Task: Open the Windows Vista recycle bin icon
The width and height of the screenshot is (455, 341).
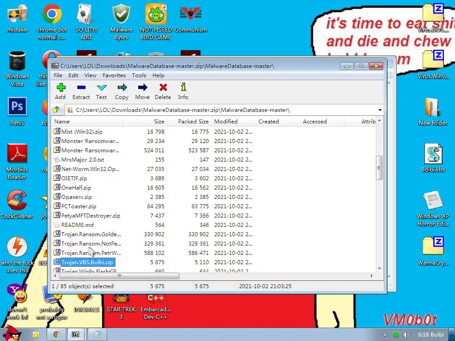Action: 17,68
